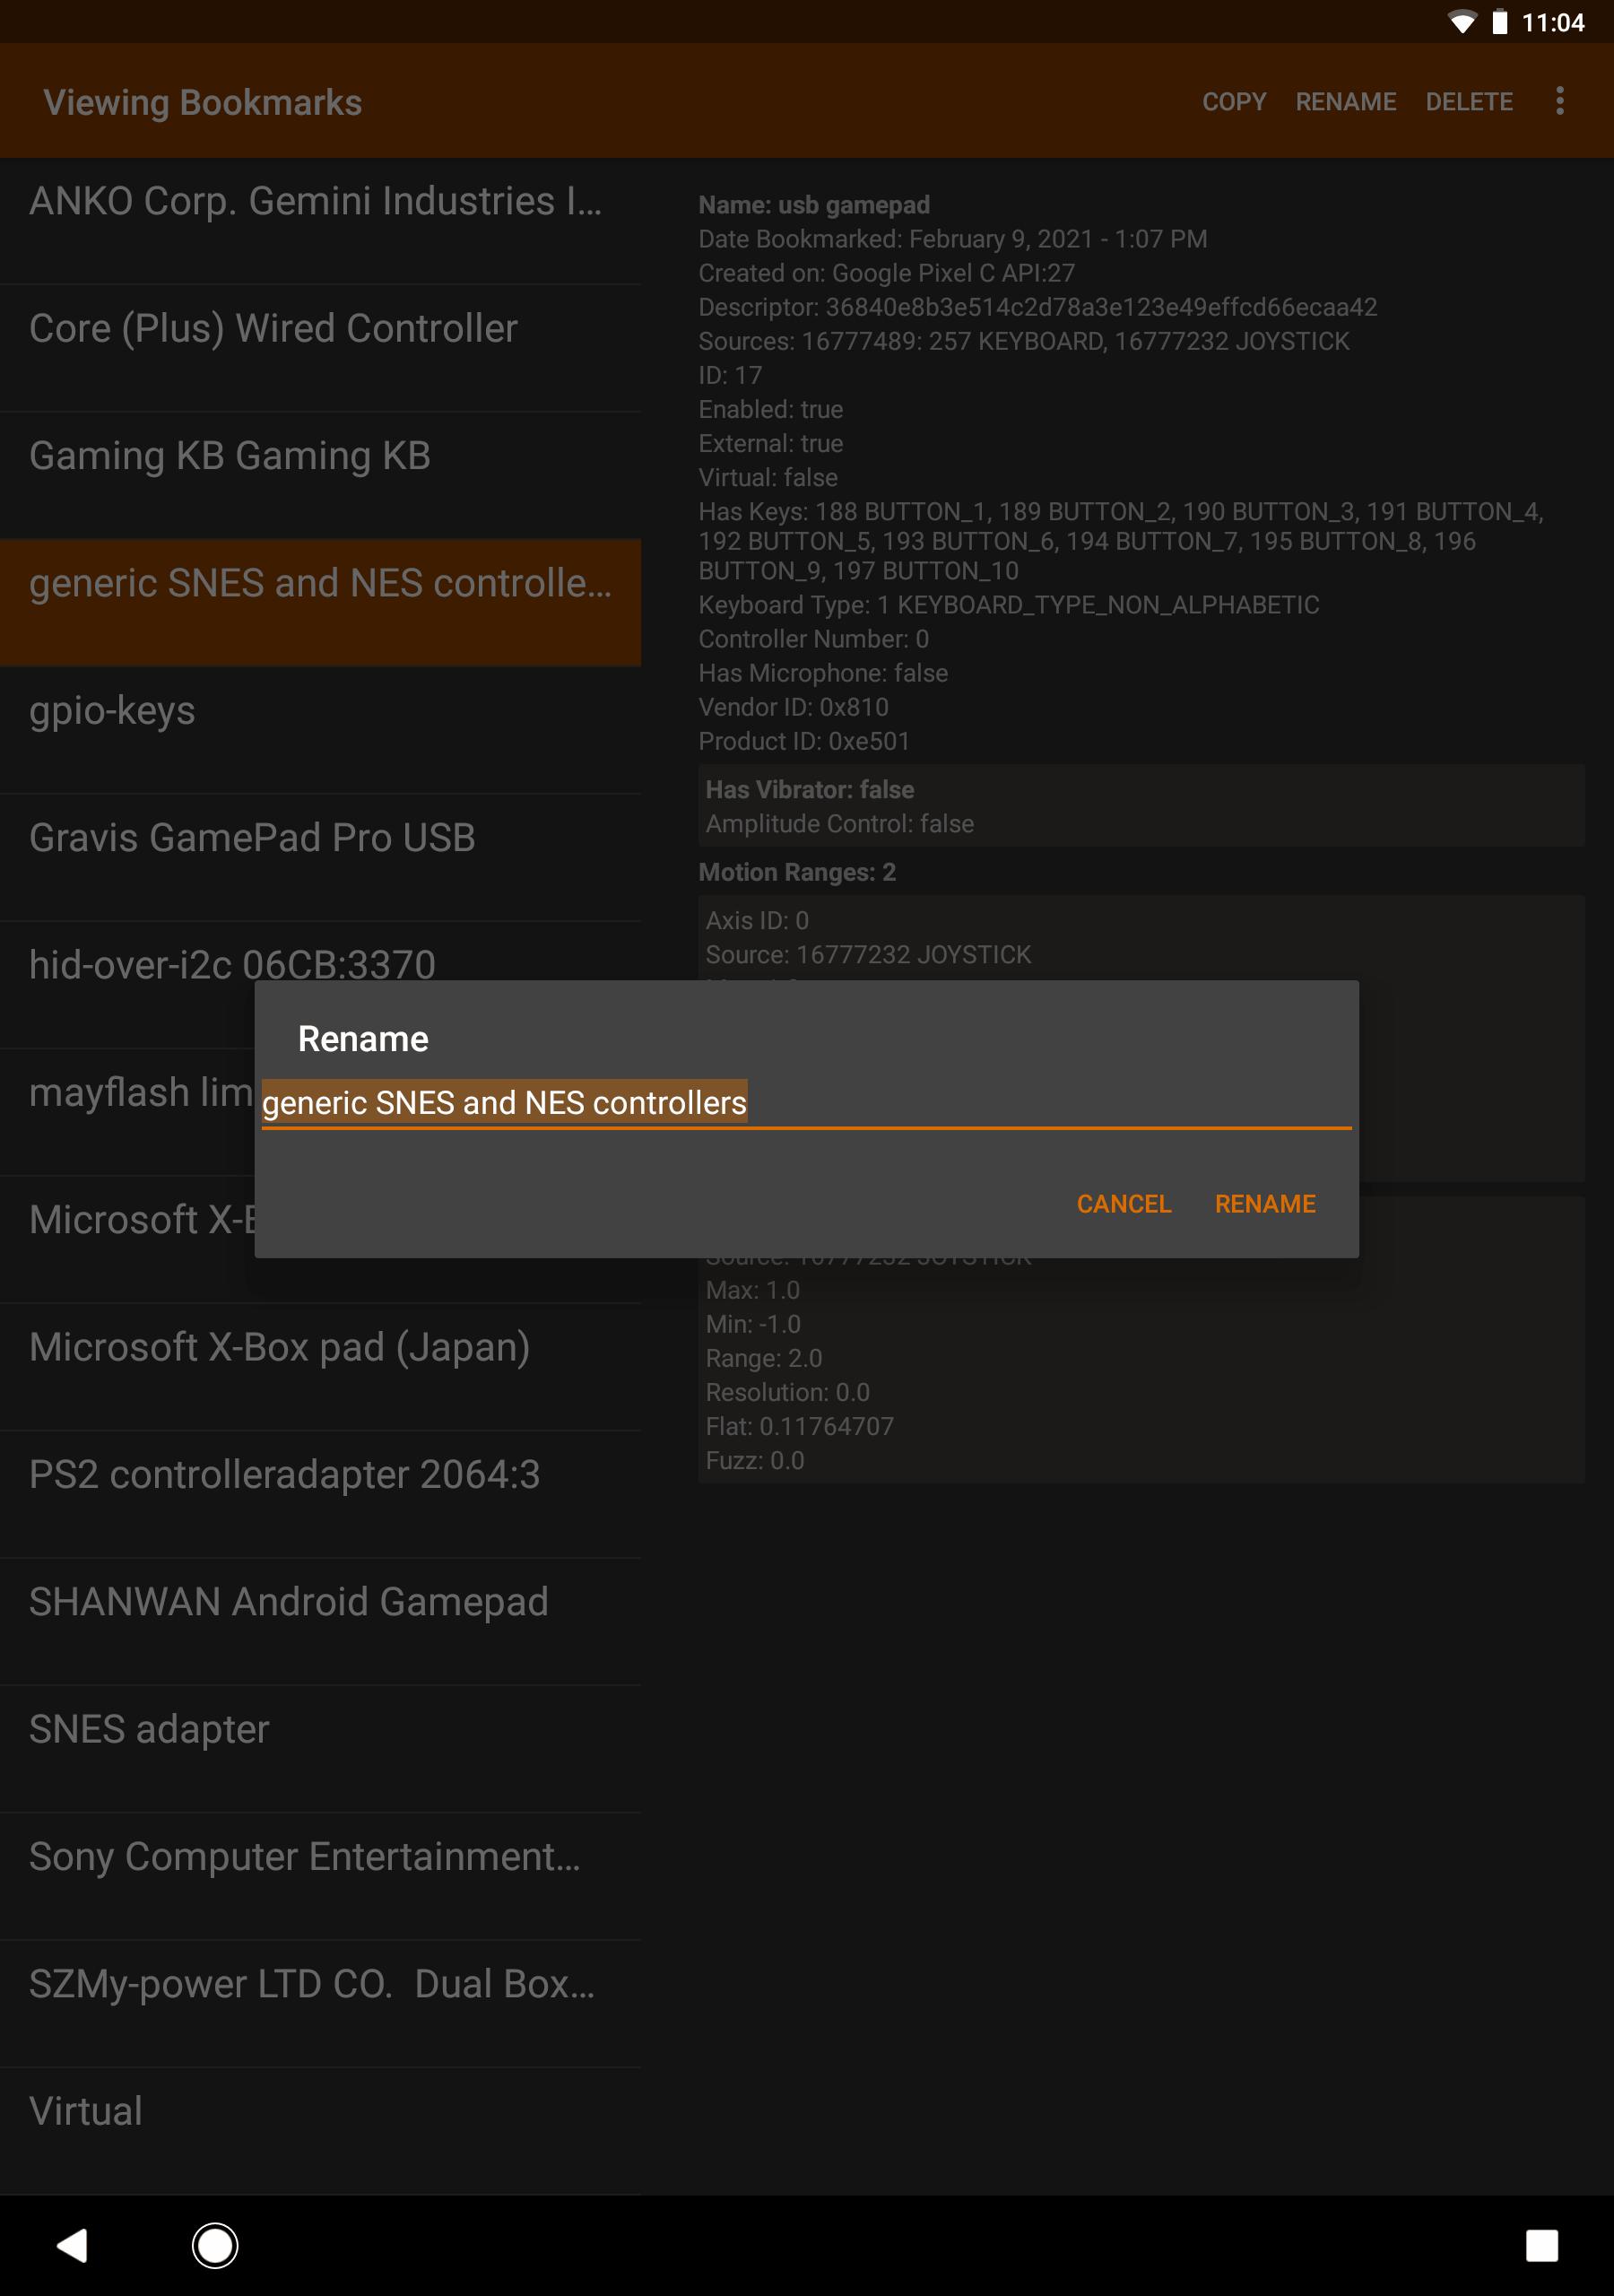Click the Rename dialog title
The width and height of the screenshot is (1614, 2296).
(x=363, y=1039)
